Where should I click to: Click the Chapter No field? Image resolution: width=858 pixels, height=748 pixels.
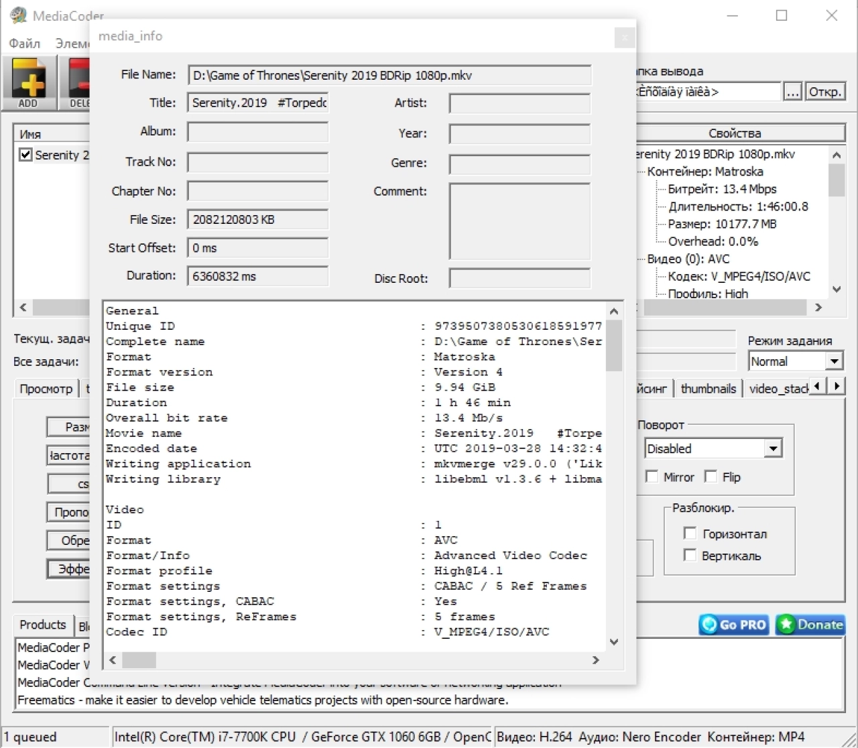click(258, 191)
